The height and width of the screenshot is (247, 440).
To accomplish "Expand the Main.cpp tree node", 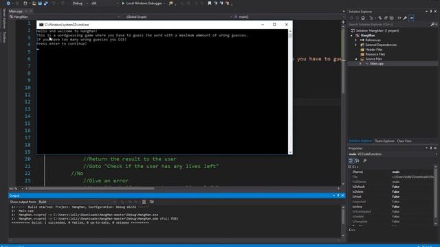I will 360,64.
